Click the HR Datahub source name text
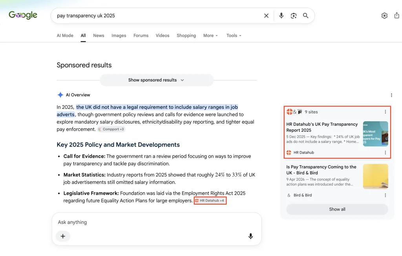Viewport: 402px width, 256px height. (x=304, y=153)
